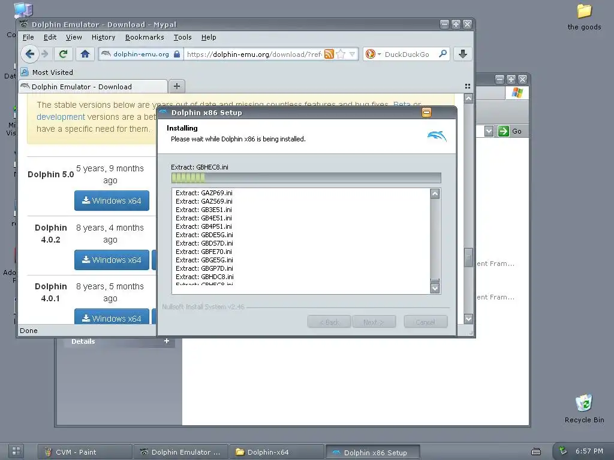Click the Dolphin logo in setup header
614x460 pixels.
click(x=437, y=136)
